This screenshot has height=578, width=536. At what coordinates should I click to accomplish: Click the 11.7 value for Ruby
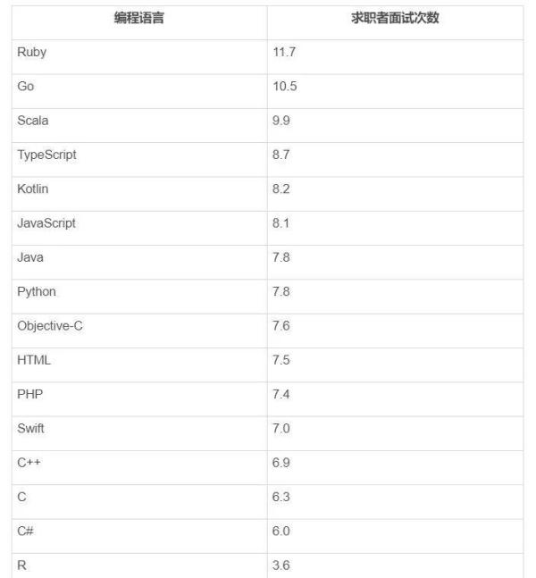[x=284, y=53]
